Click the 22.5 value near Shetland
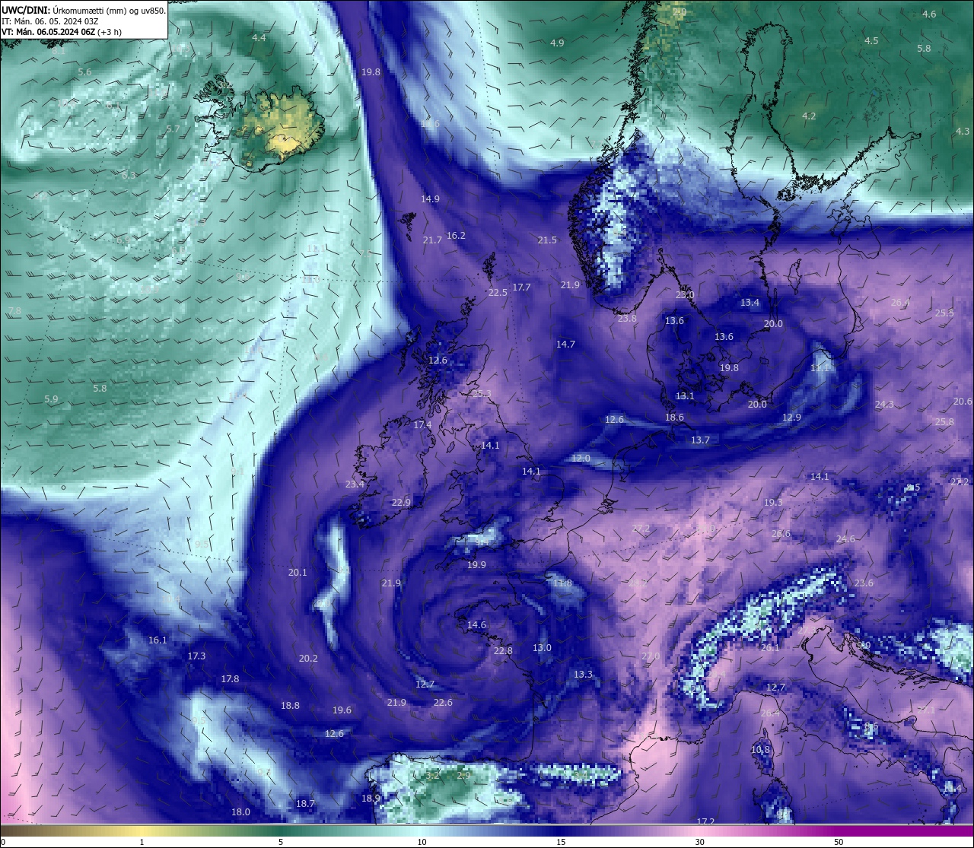This screenshot has width=974, height=848. point(498,292)
